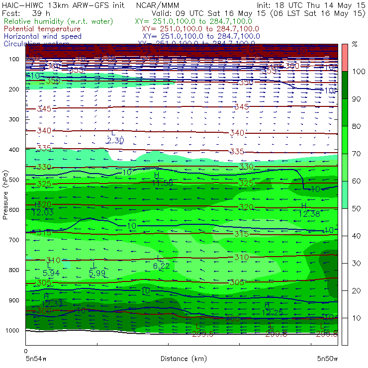The height and width of the screenshot is (368, 368).
Task: Click the wind maximum label '12.33'
Action: (x=52, y=304)
